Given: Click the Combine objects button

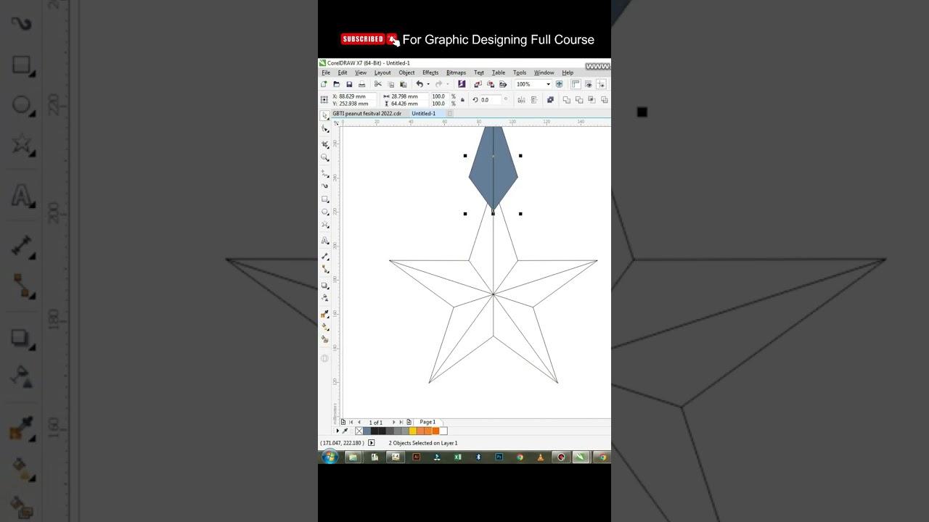Looking at the screenshot, I should coord(550,100).
